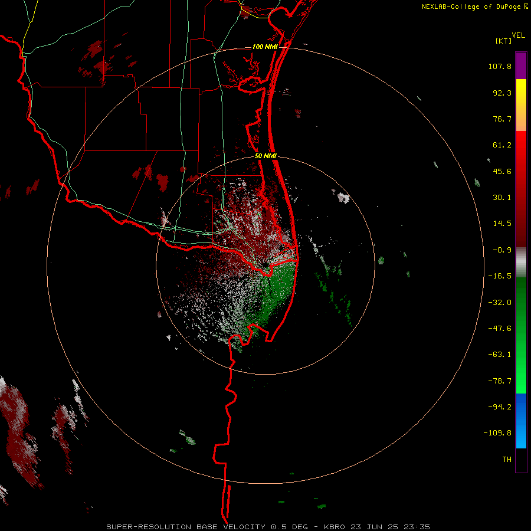Viewport: 531px width, 531px height.
Task: Click the KBRO radar site center point
Action: point(265,265)
